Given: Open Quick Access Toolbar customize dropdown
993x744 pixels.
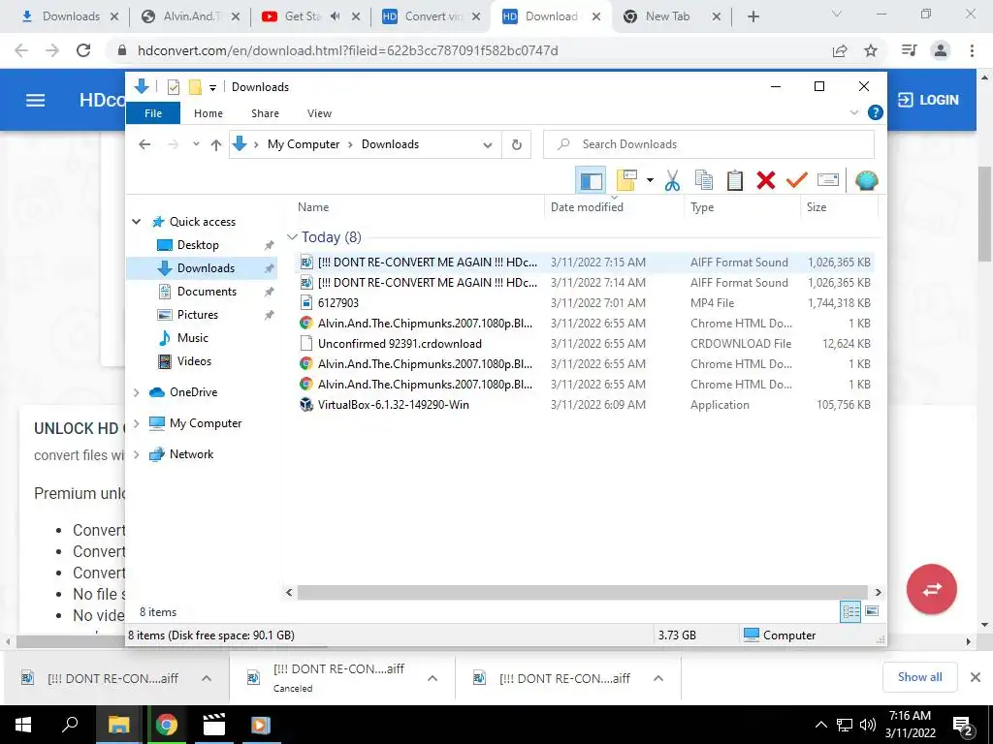Looking at the screenshot, I should tap(212, 87).
